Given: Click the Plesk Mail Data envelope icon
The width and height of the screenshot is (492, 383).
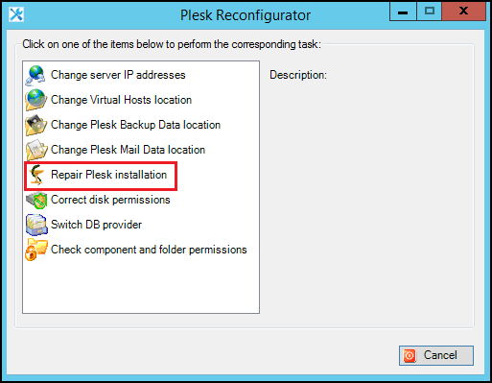Looking at the screenshot, I should 36,150.
